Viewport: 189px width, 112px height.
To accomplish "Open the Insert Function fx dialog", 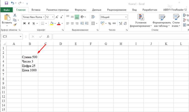I will (x=48, y=36).
